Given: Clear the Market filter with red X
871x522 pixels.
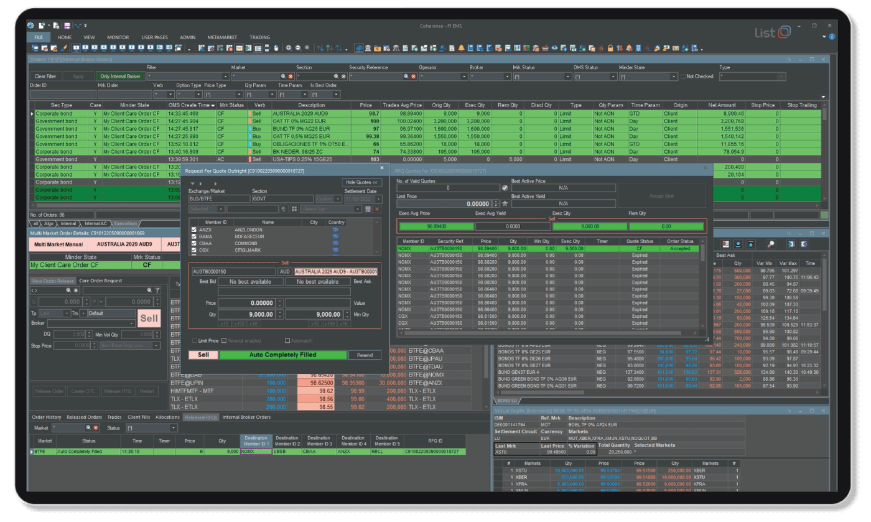Looking at the screenshot, I should (291, 76).
